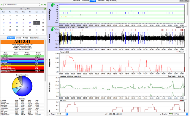Click the highlighted date 15 in calendar

click(x=37, y=23)
